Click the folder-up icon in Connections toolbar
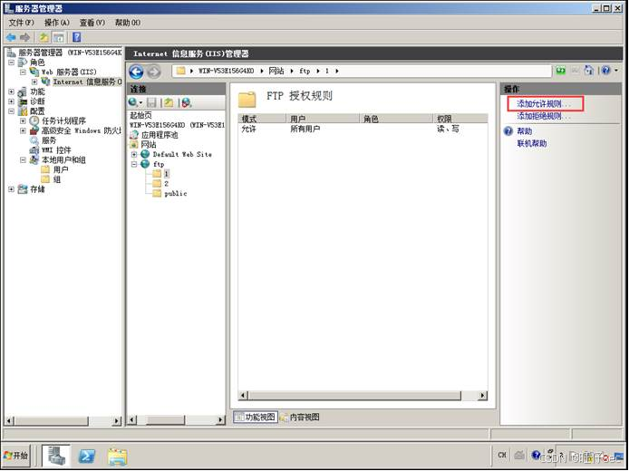 [169, 102]
